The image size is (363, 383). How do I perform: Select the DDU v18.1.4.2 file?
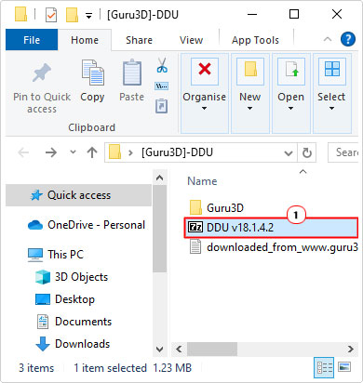pyautogui.click(x=271, y=228)
